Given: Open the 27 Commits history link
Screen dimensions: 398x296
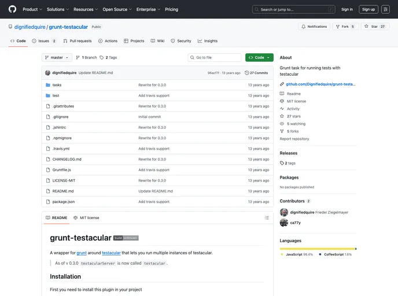Looking at the screenshot, I should click(x=256, y=73).
